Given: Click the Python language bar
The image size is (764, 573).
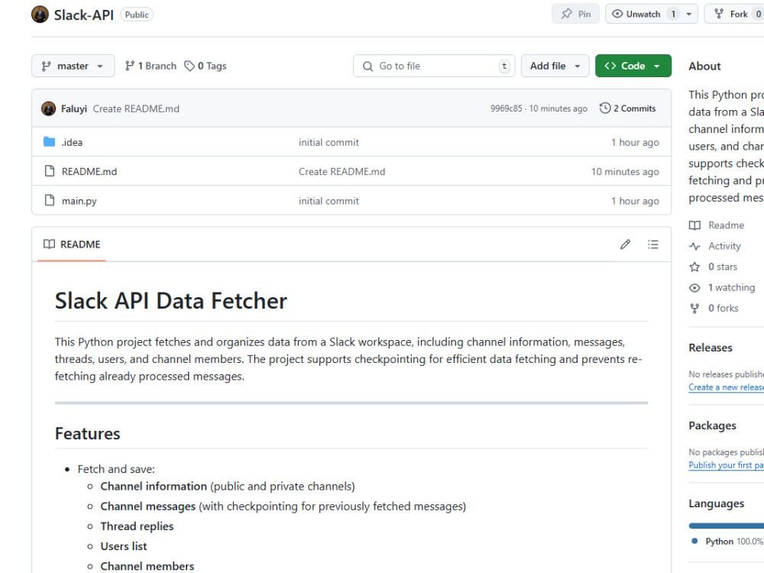Looking at the screenshot, I should point(726,526).
